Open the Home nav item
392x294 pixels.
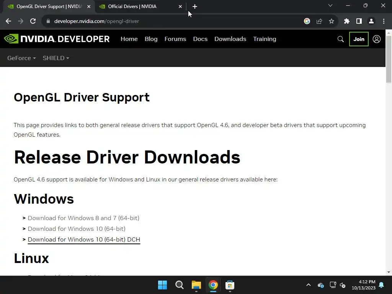[x=129, y=39]
